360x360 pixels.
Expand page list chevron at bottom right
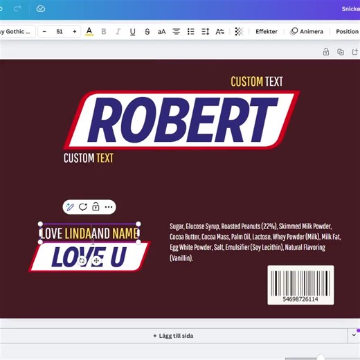coord(354,335)
